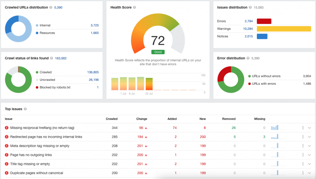This screenshot has height=179, width=316.
Task: Expand the Duplicate pages without canonical row
Action: pyautogui.click(x=310, y=173)
